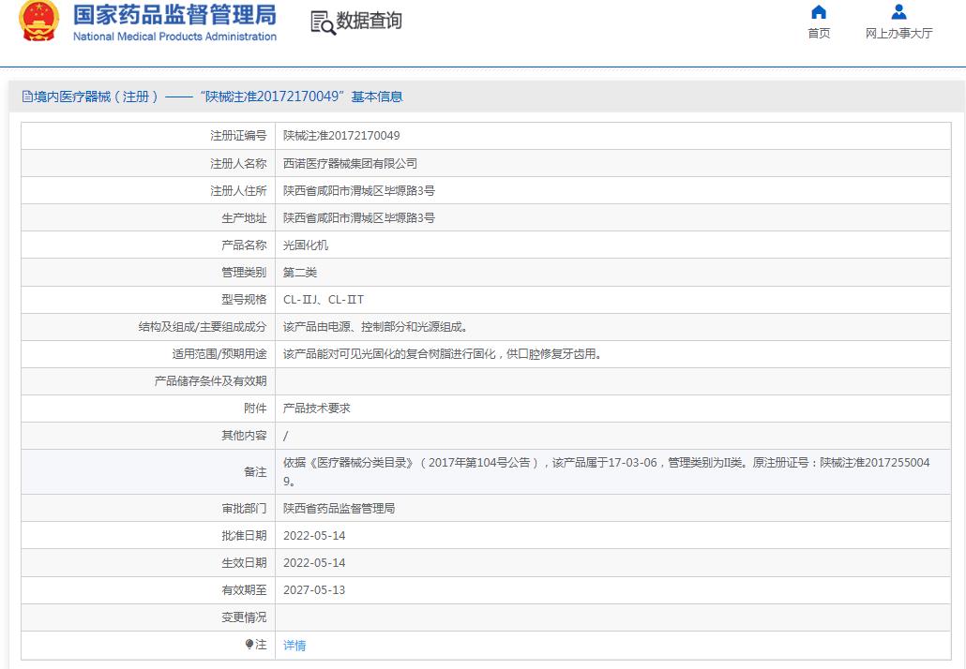The image size is (966, 669).
Task: Click 适用范围/预期用途 label
Action: pyautogui.click(x=219, y=354)
